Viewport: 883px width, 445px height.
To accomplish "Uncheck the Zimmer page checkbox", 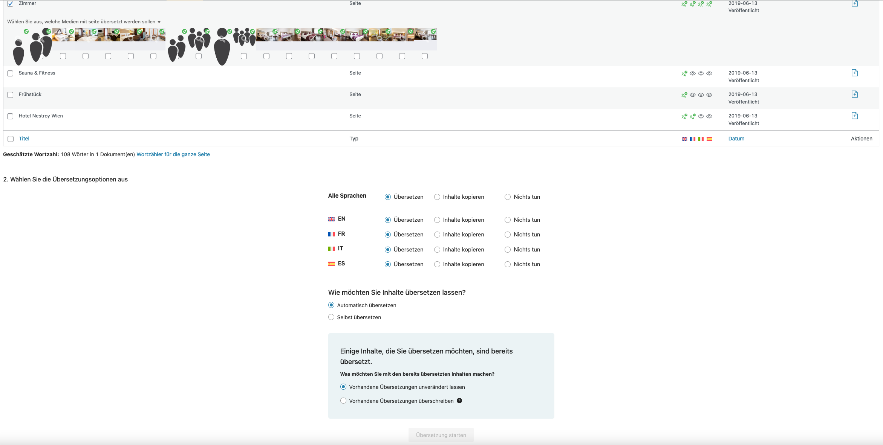I will point(10,4).
